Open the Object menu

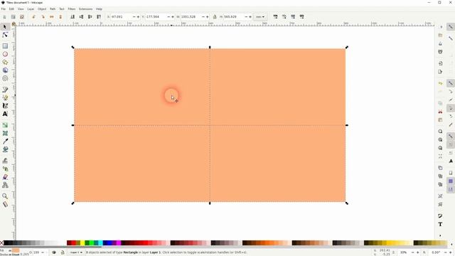[42, 9]
